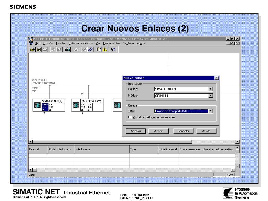Click the Copy toolbar icon
The height and width of the screenshot is (201, 268).
tap(53, 49)
